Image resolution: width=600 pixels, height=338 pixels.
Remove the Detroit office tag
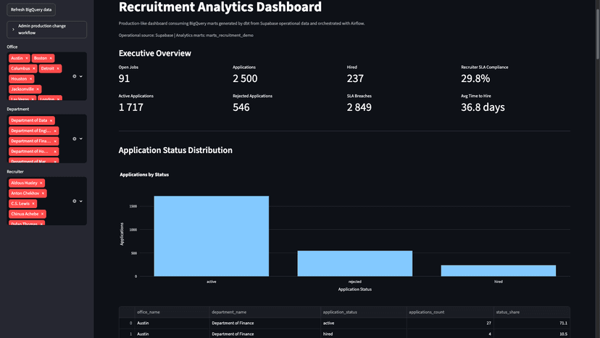coord(58,69)
